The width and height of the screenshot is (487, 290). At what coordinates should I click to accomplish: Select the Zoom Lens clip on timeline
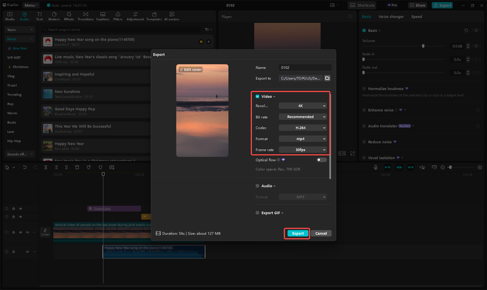tap(114, 209)
